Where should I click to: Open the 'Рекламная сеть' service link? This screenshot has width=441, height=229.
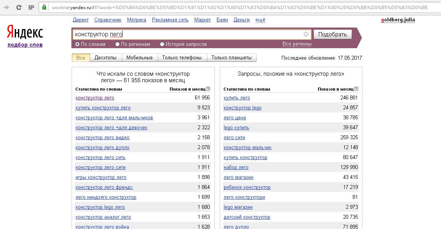170,20
